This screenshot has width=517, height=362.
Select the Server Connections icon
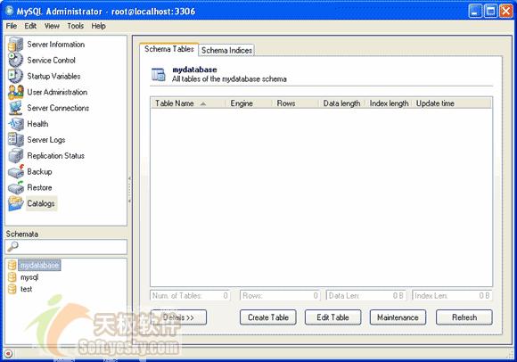click(15, 108)
